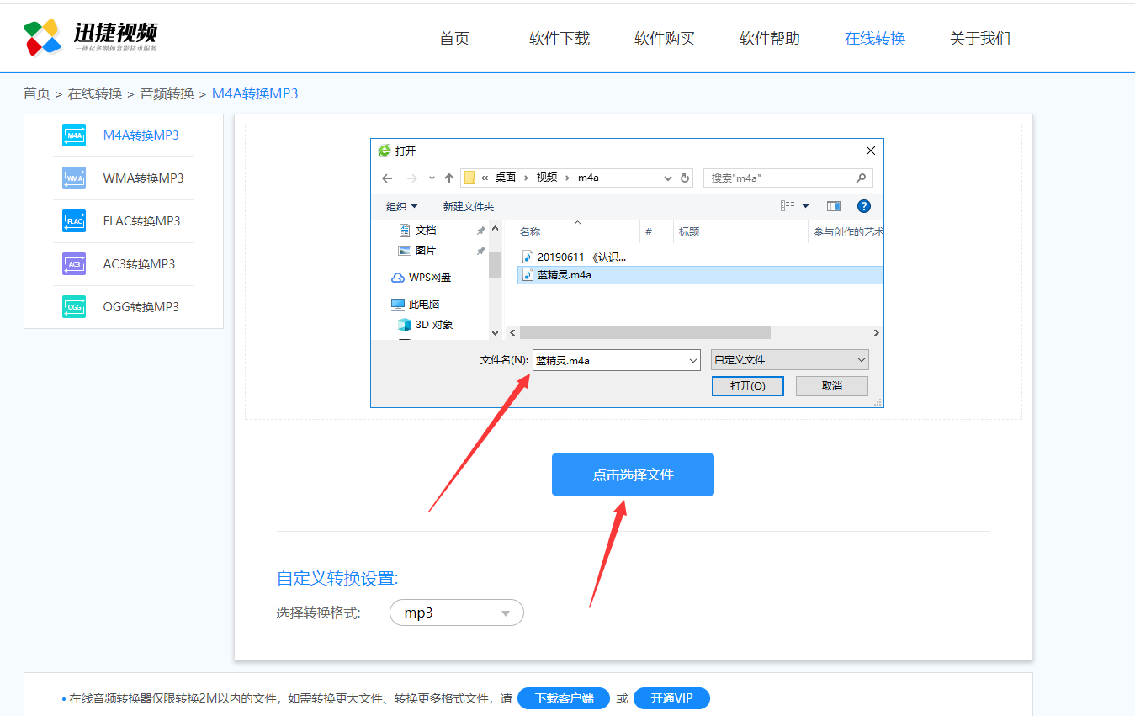Select the OGG转换MP3 format icon

pos(73,306)
